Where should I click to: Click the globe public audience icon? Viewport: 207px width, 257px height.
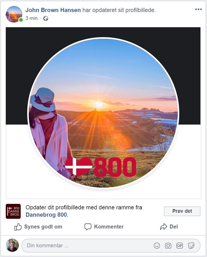click(x=46, y=19)
